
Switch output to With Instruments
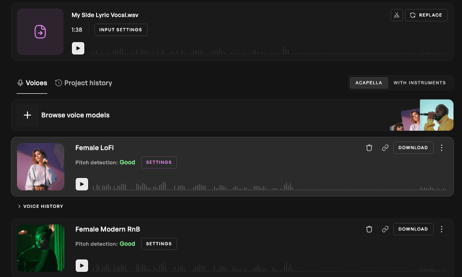419,83
